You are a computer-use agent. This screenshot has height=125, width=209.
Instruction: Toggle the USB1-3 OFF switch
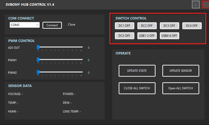coord(147,35)
